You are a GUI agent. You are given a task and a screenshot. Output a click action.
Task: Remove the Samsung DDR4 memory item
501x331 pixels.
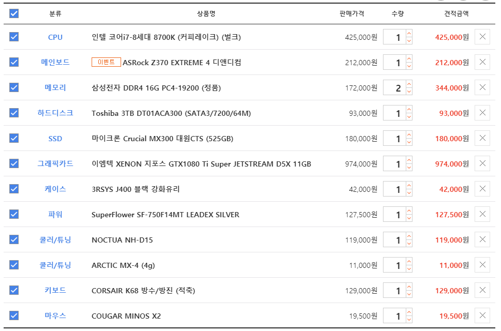482,87
